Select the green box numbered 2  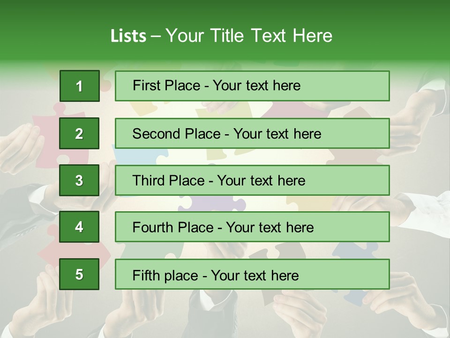point(79,133)
